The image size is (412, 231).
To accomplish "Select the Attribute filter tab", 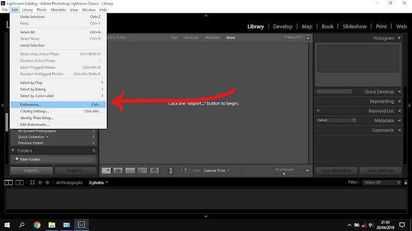I will pyautogui.click(x=191, y=37).
